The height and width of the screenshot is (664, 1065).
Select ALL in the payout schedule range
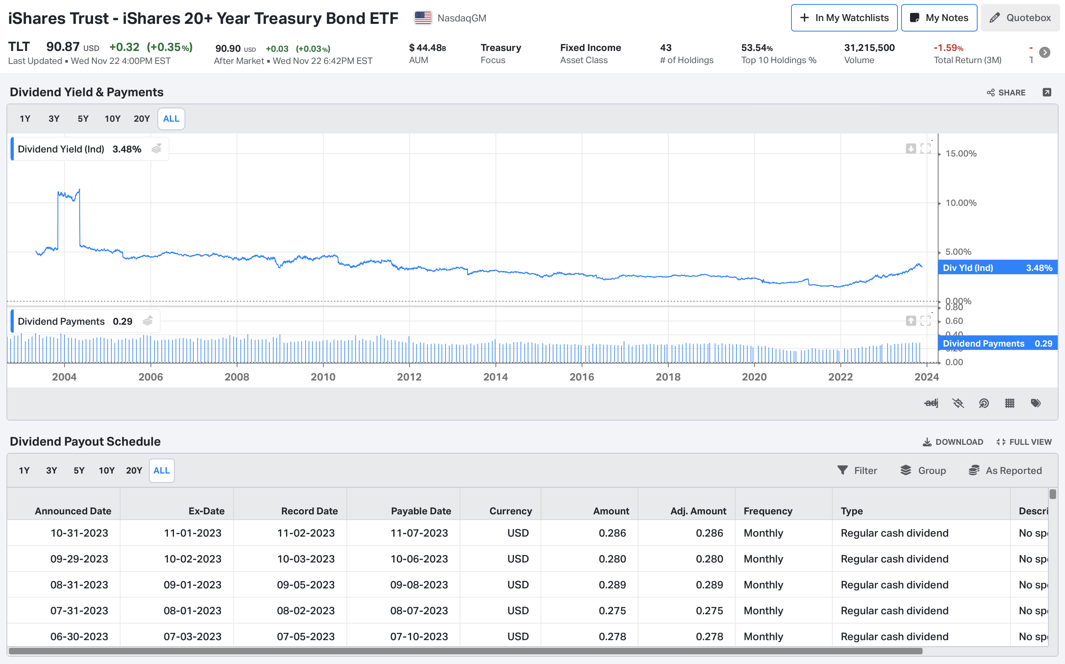click(x=162, y=470)
